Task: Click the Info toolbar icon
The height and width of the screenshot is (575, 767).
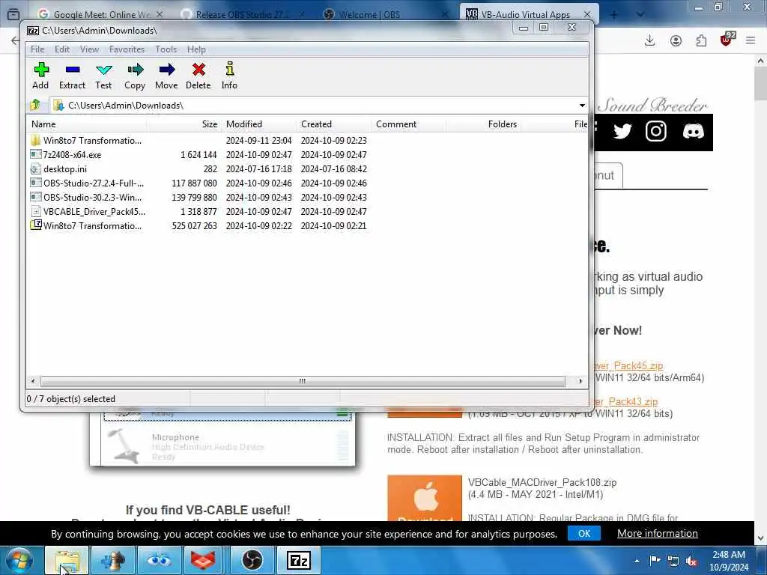Action: [x=229, y=76]
